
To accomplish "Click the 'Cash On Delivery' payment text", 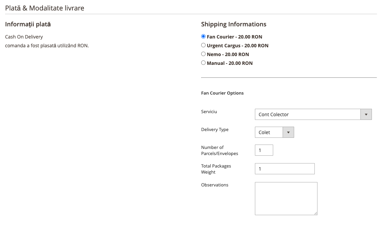I will tap(24, 37).
